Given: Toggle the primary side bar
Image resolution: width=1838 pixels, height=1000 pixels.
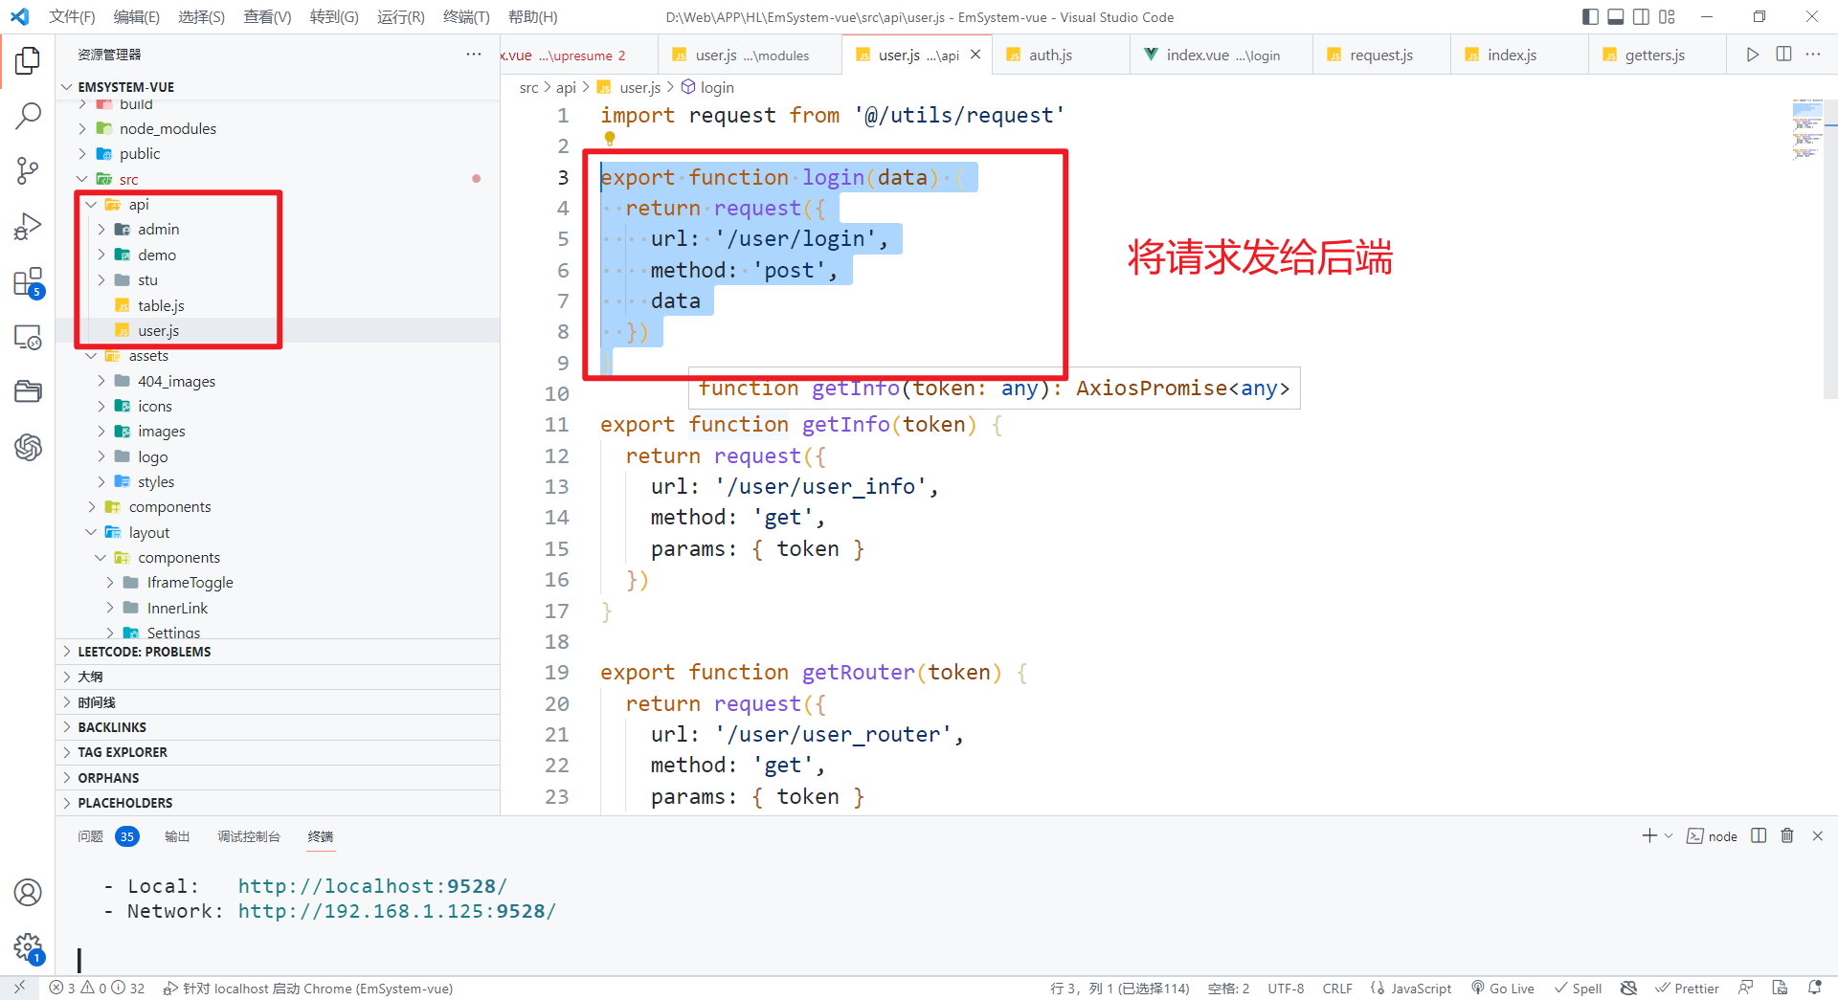Looking at the screenshot, I should 1591,17.
